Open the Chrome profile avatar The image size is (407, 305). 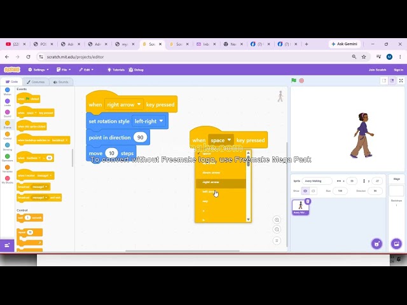tap(389, 57)
